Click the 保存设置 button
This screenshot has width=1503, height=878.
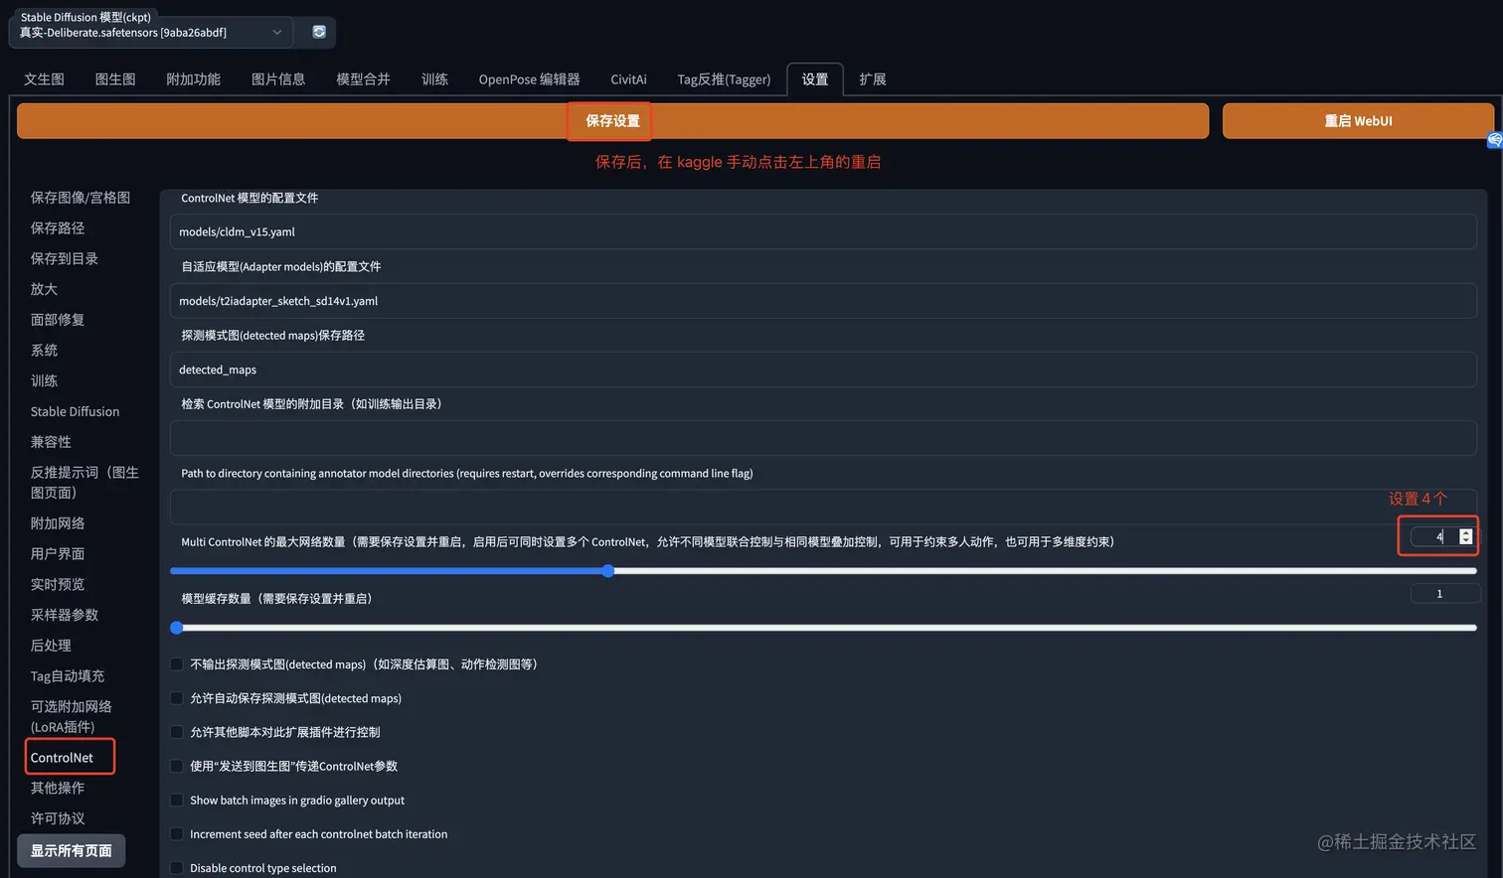[x=612, y=121]
